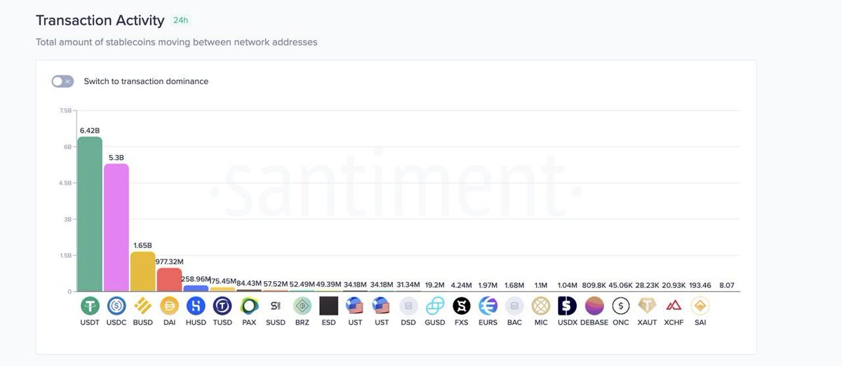Click the BRZ coin icon
This screenshot has height=366, width=842.
tap(302, 306)
